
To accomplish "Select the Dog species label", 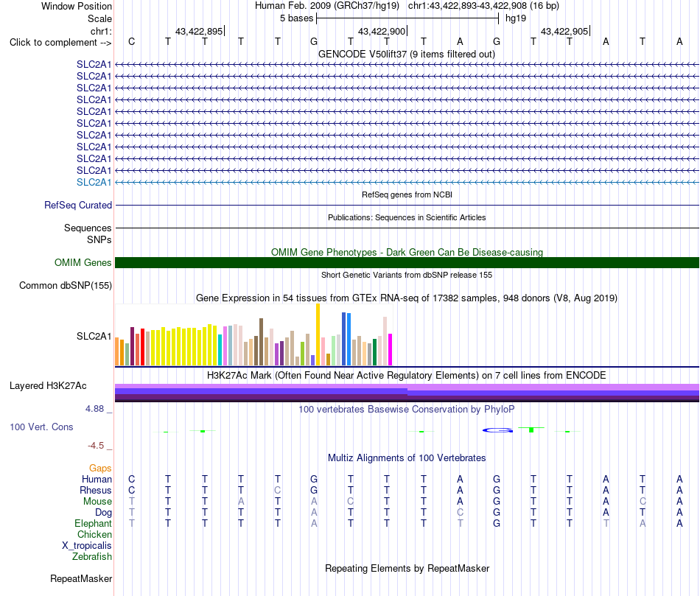I will click(104, 513).
